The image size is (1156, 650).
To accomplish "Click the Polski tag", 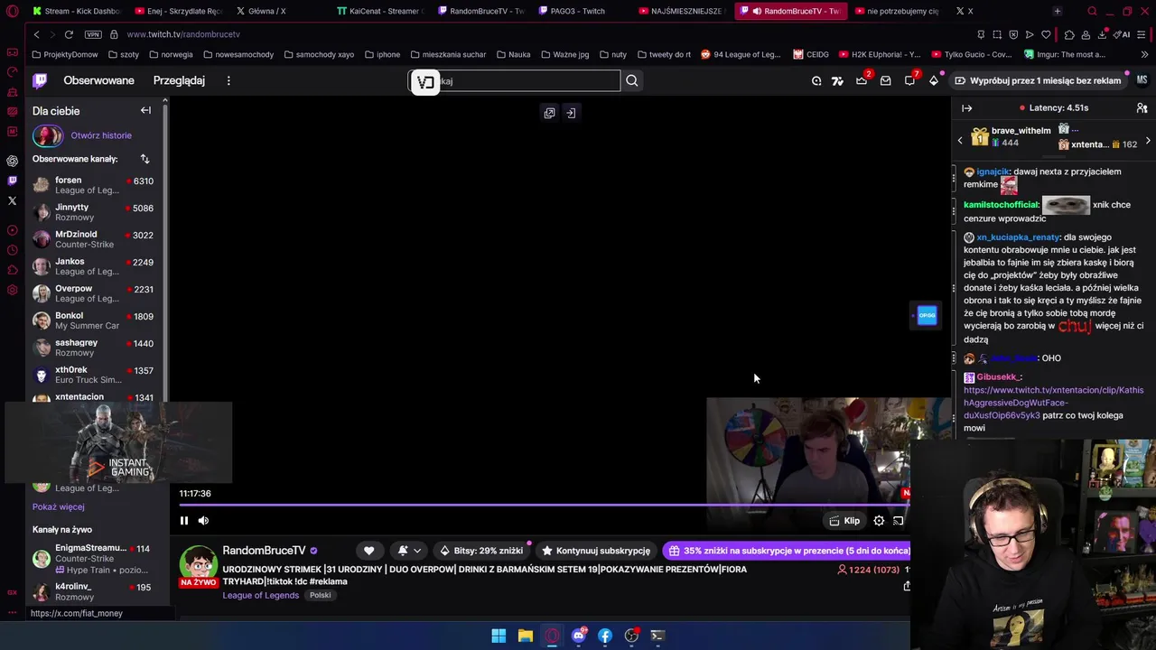I will tap(320, 595).
